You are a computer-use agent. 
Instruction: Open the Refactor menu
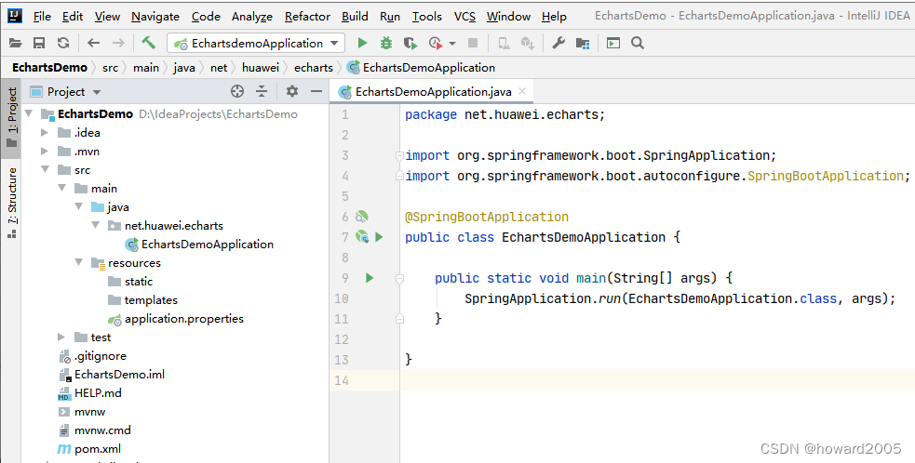307,16
